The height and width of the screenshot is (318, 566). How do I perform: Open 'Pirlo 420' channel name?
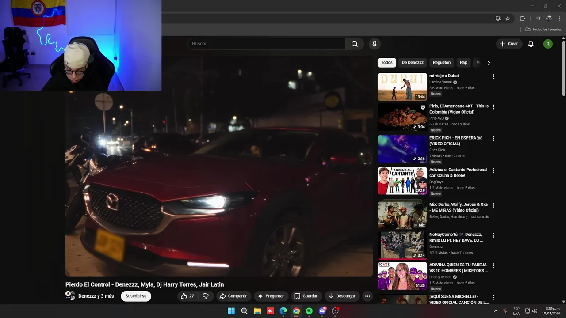(436, 118)
